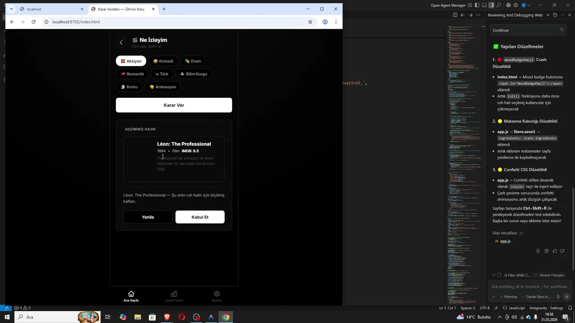Click the microphone voice input icon
This screenshot has height=323, width=575.
(558, 297)
